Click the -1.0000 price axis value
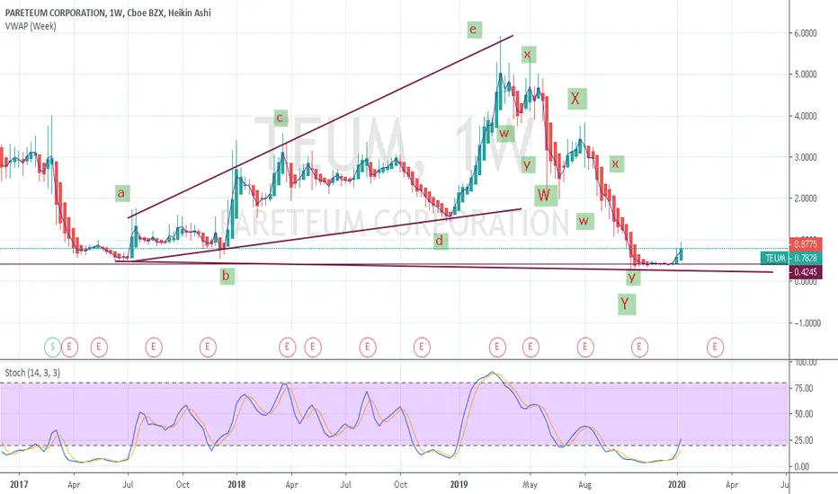 (x=806, y=323)
